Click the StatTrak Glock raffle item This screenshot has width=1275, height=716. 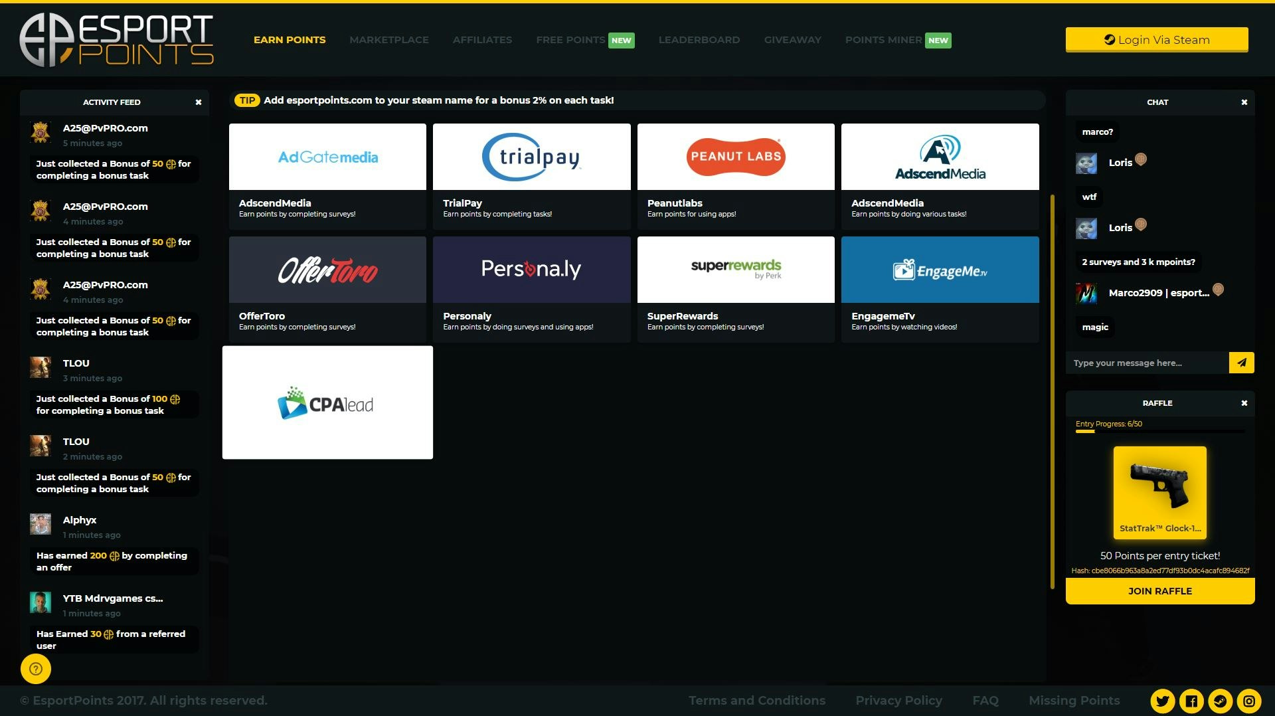point(1160,493)
